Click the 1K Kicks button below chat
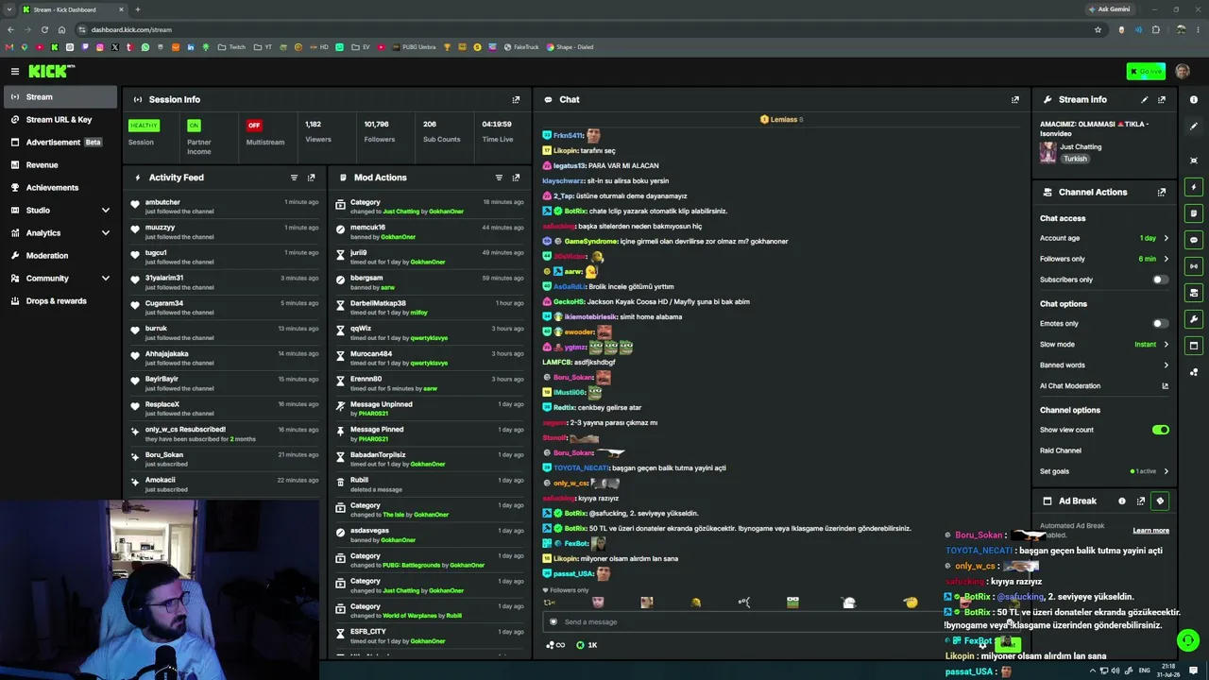Image resolution: width=1209 pixels, height=680 pixels. click(587, 645)
